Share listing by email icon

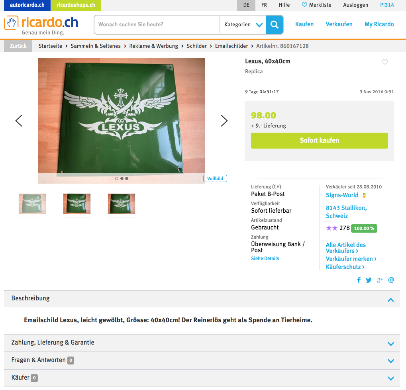[391, 280]
